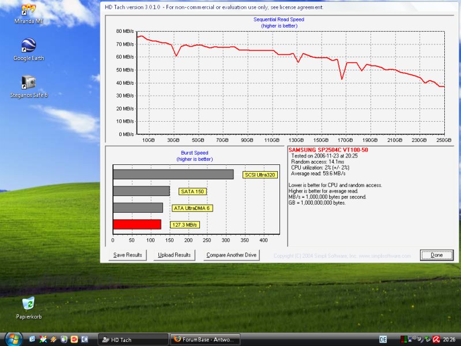Open the Steganos Safe 6 shortcut
Screen dimensions: 461x346
[x=28, y=86]
